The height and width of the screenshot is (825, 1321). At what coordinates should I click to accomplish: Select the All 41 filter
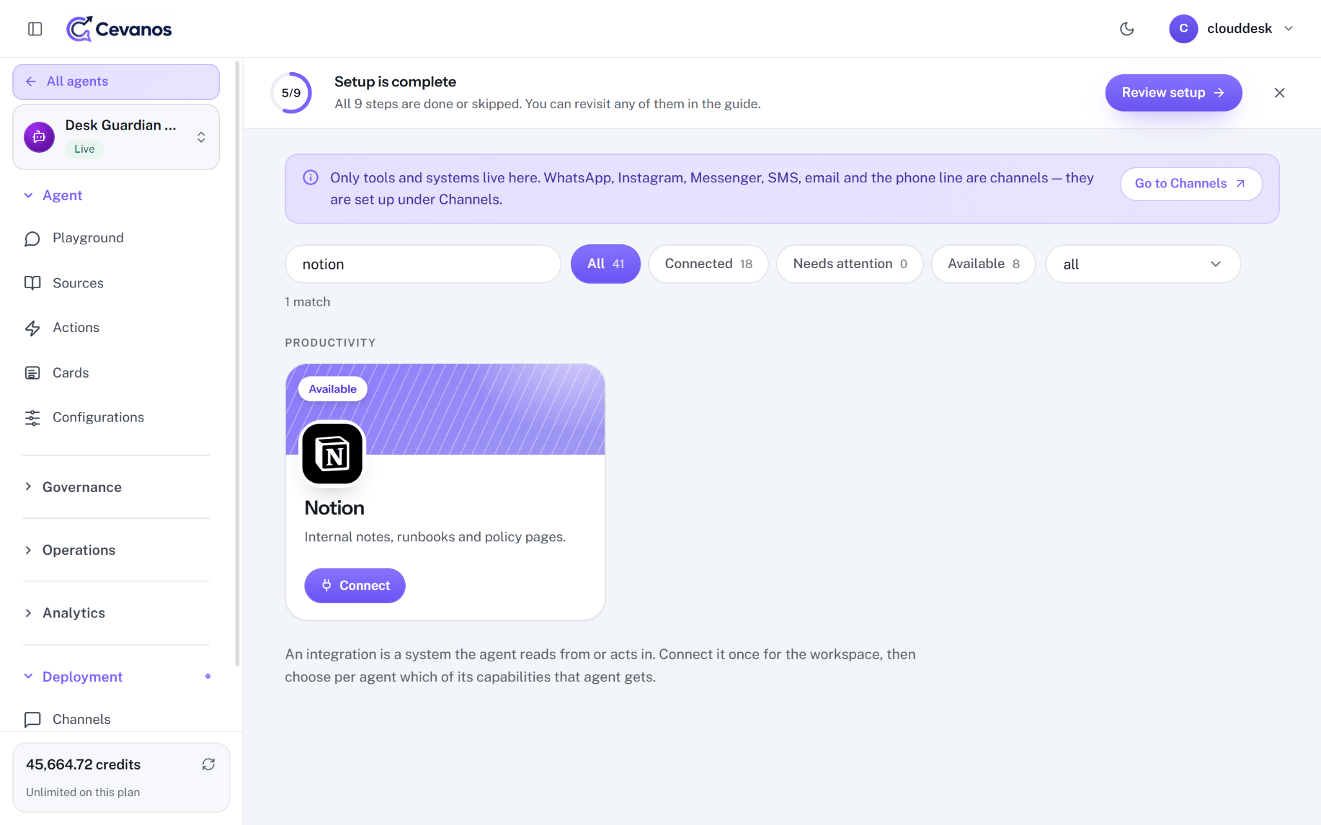(x=606, y=264)
